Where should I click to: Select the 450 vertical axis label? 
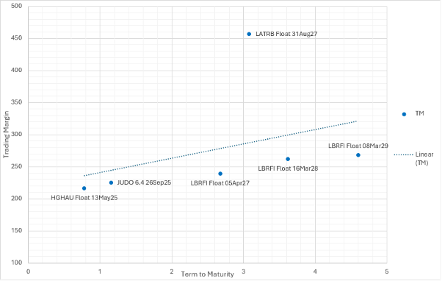point(16,38)
